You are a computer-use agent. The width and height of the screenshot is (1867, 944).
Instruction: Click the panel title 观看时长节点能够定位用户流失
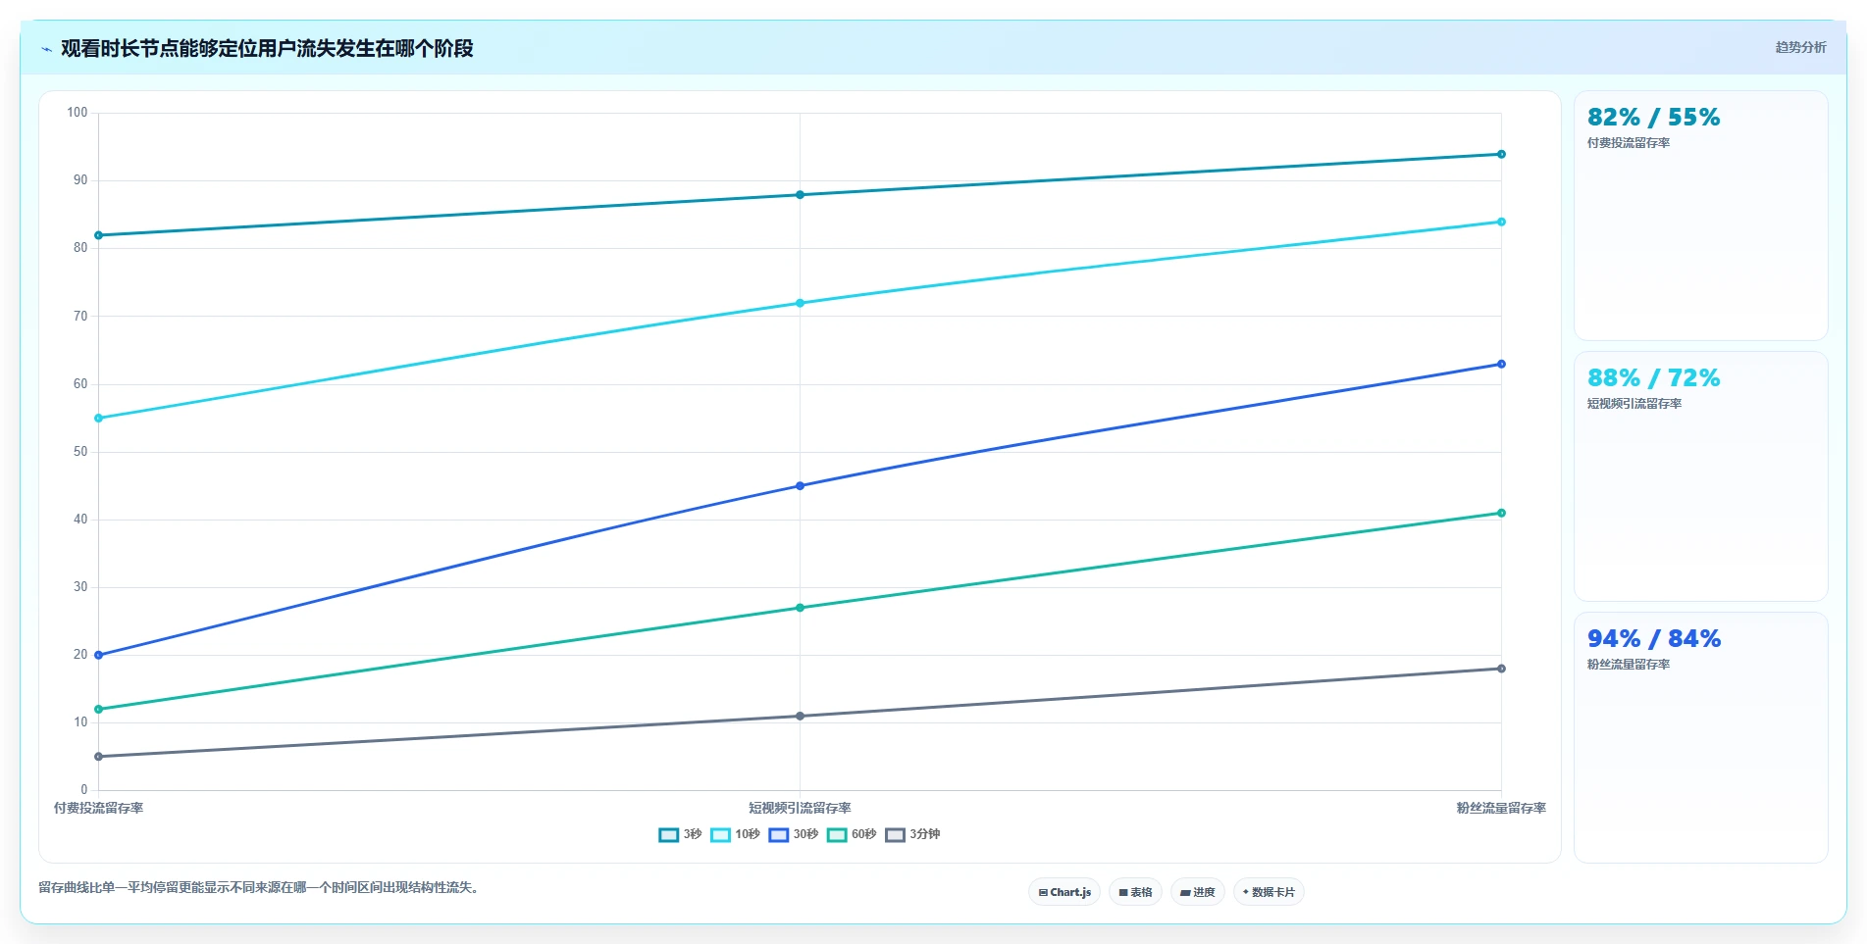click(267, 48)
